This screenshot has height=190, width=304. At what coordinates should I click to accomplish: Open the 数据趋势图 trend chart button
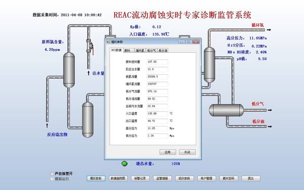pos(118,178)
